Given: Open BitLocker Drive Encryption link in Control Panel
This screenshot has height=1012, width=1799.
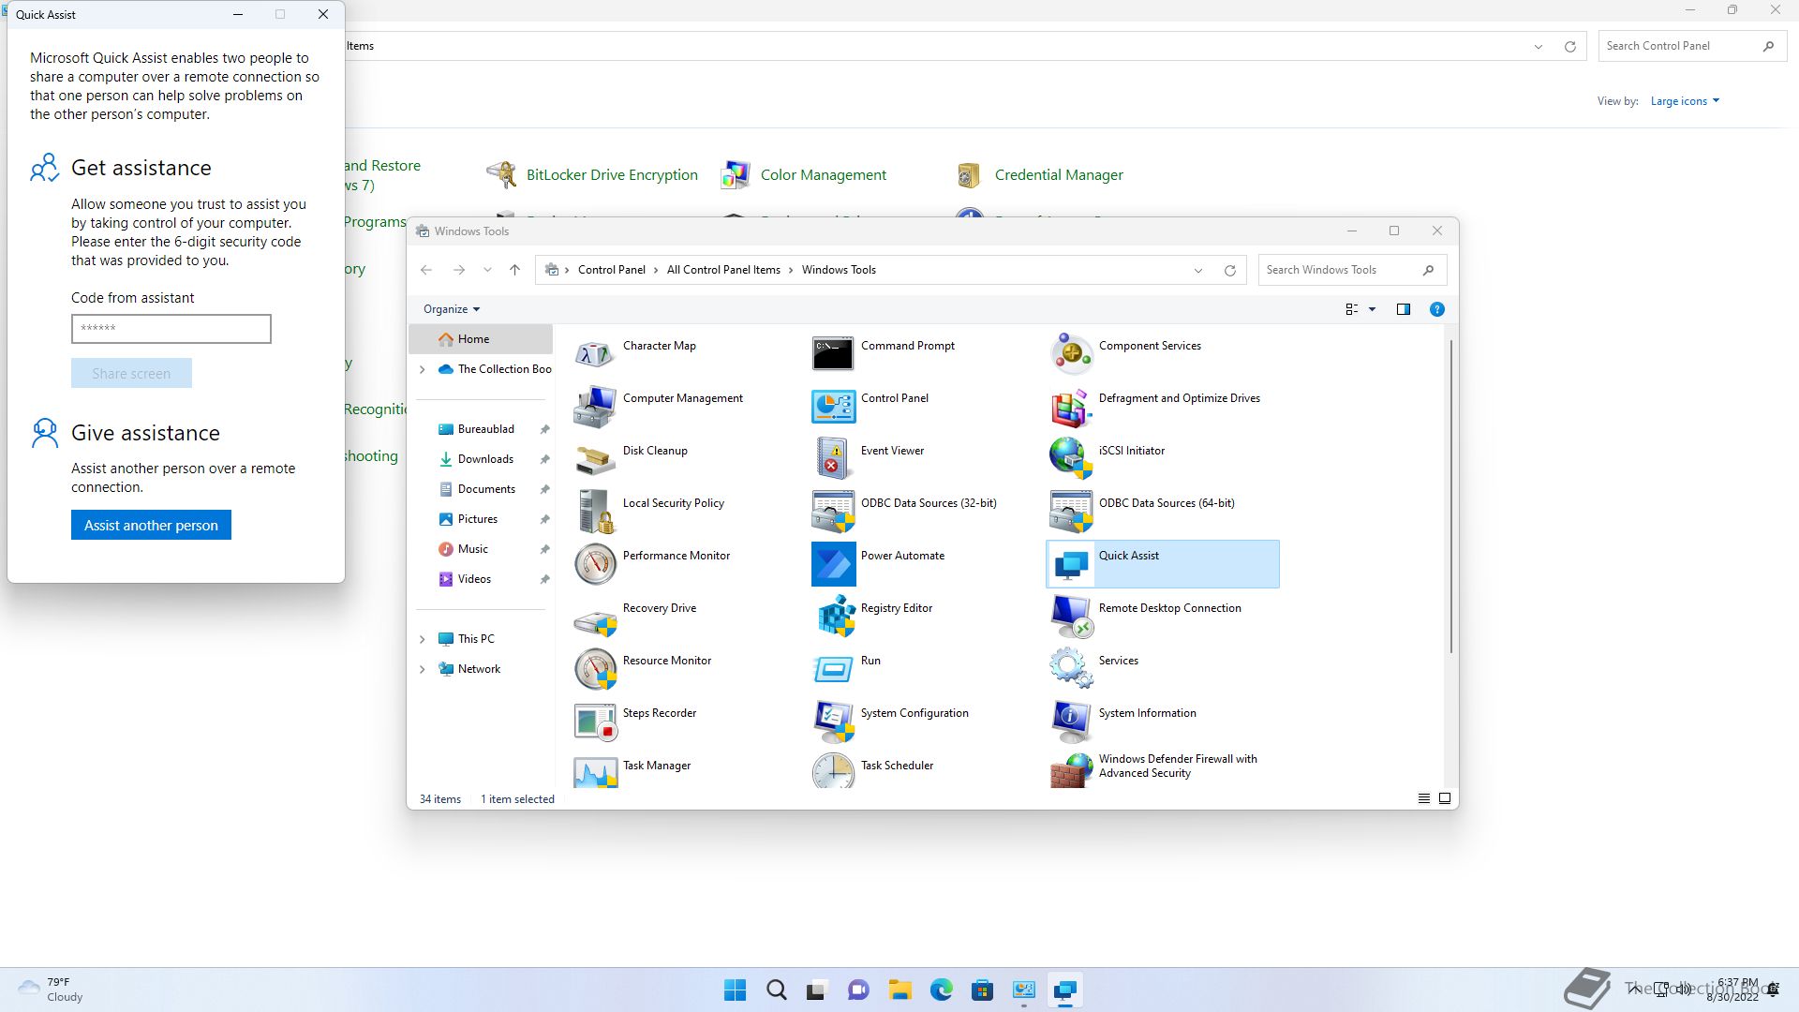Looking at the screenshot, I should click(x=612, y=175).
